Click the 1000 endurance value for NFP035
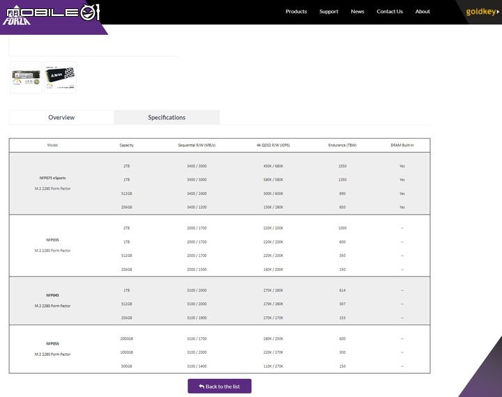Image resolution: width=502 pixels, height=397 pixels. [x=342, y=228]
